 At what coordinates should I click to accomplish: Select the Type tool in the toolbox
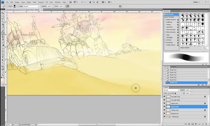tap(2, 57)
